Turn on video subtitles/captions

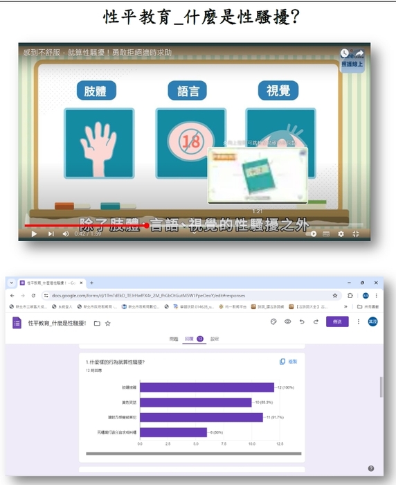coord(326,234)
